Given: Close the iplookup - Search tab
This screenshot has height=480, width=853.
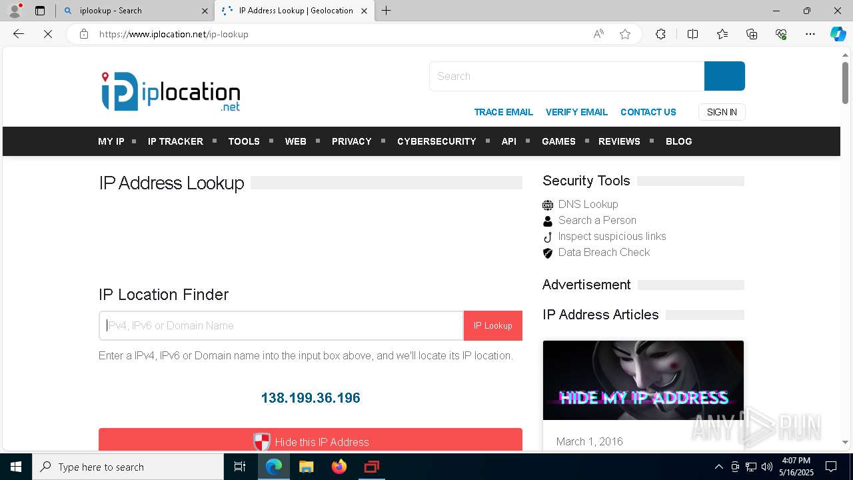Looking at the screenshot, I should tap(205, 11).
